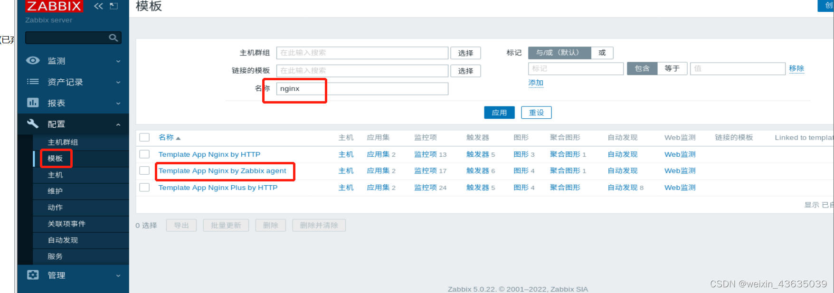The height and width of the screenshot is (293, 834).
Task: Collapse the 配置 menu chevron
Action: pyautogui.click(x=118, y=124)
